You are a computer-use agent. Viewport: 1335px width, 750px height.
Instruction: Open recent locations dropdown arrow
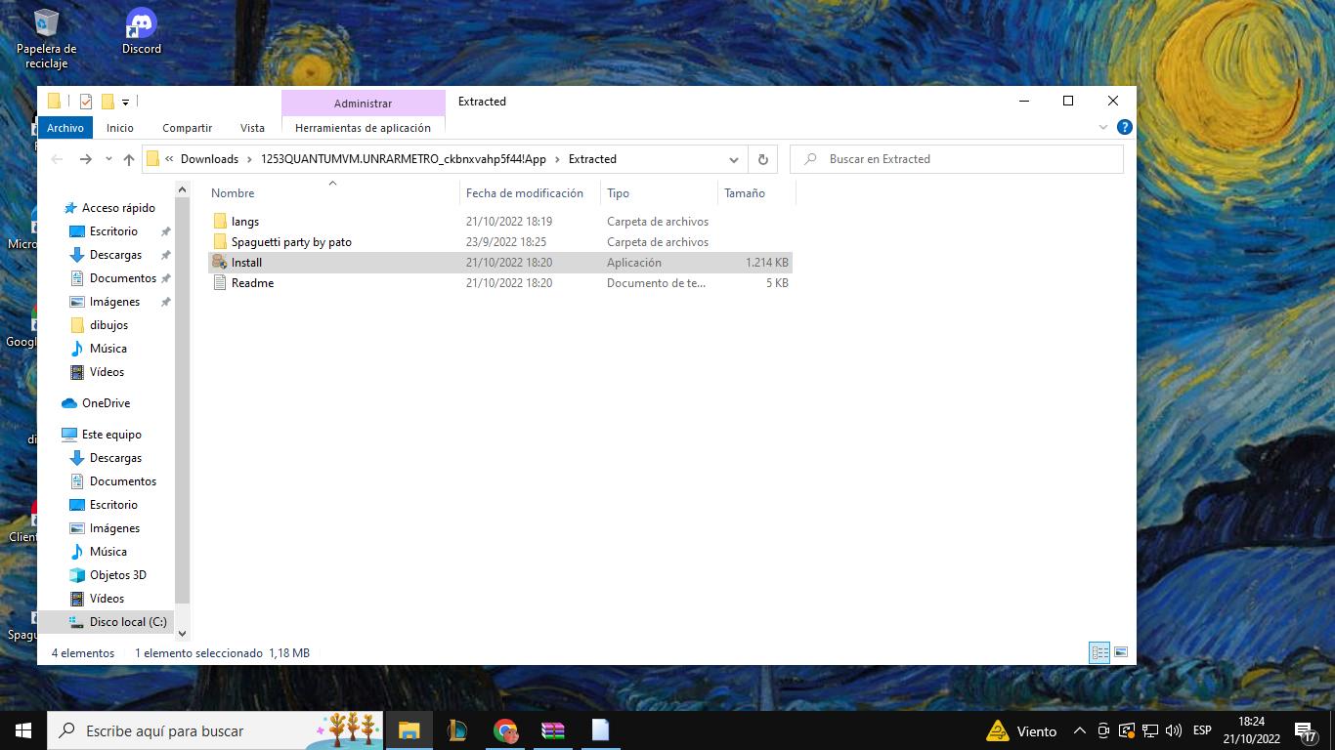tap(108, 159)
